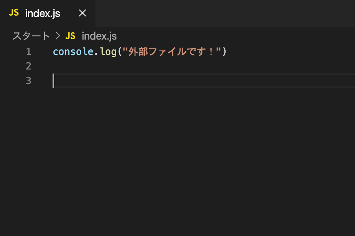Viewport: 355px width, 236px height.
Task: Click the JS icon in the index.js tab
Action: coord(14,13)
